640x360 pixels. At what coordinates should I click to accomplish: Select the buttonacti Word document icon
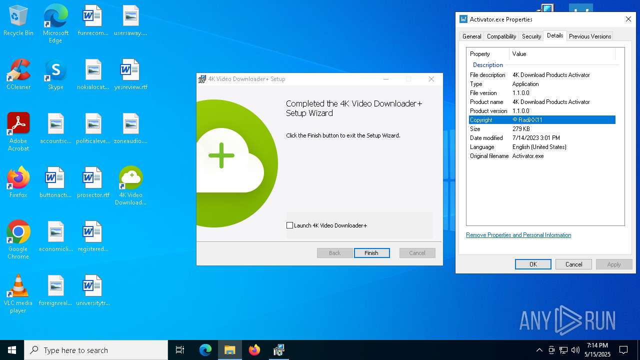pos(55,182)
